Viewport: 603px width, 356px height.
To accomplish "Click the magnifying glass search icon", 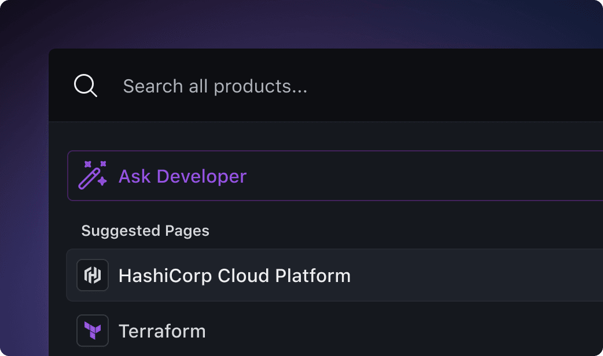I will click(85, 86).
